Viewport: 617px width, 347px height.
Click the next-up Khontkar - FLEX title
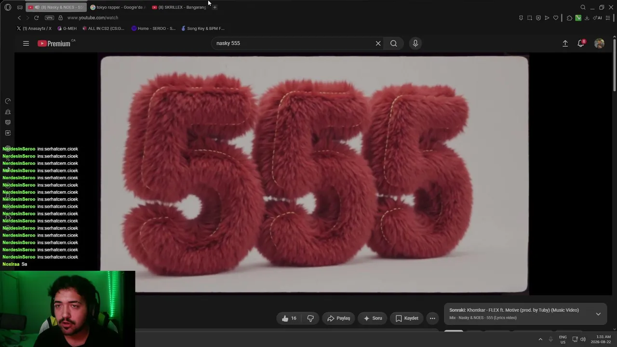pyautogui.click(x=523, y=310)
